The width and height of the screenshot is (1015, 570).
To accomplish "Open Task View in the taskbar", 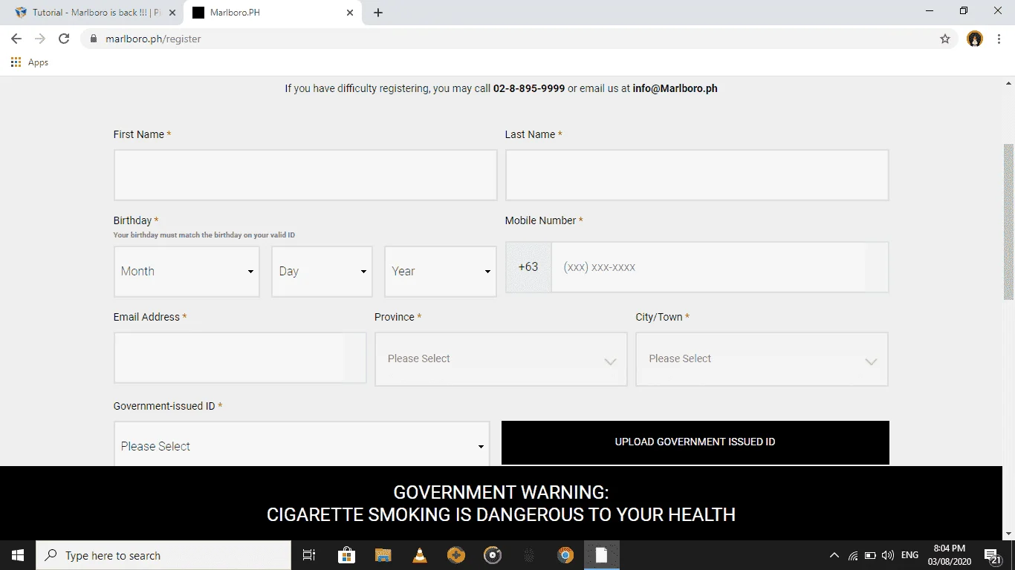I will click(x=309, y=555).
